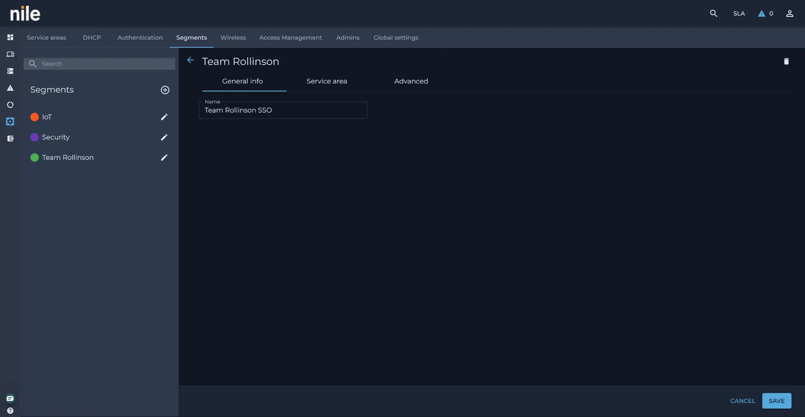Screen dimensions: 805x417
Task: Edit the IoT segment pencil icon
Action: tap(164, 117)
